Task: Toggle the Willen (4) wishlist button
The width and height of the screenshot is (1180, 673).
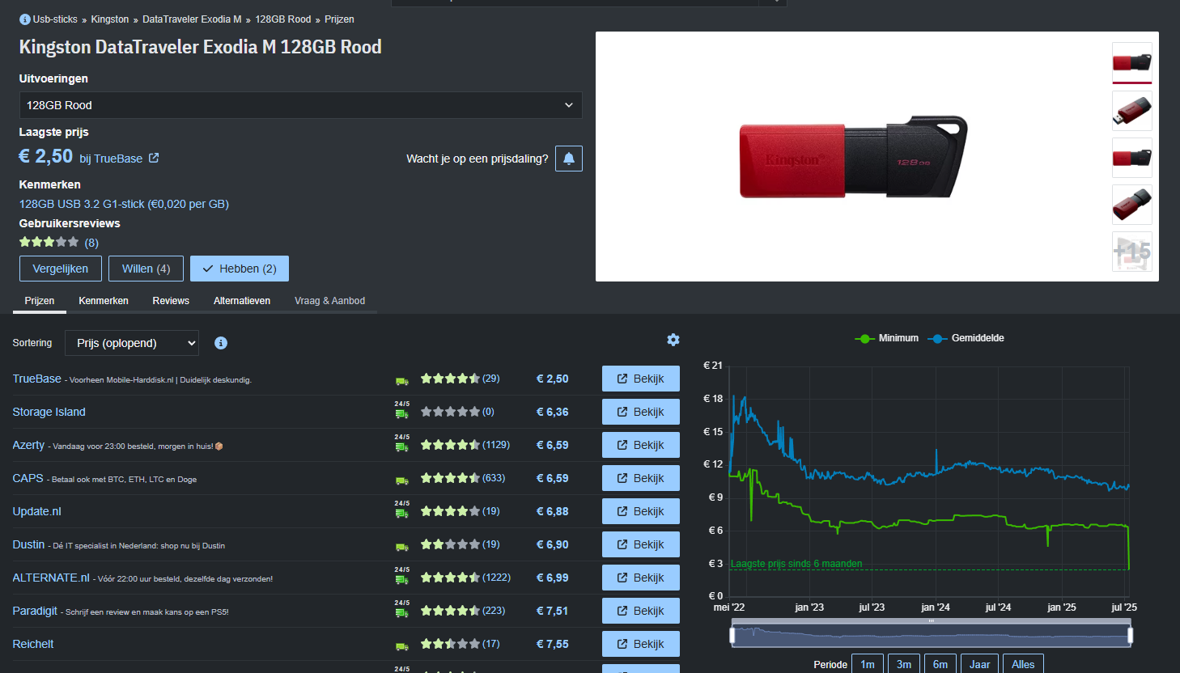Action: (146, 269)
